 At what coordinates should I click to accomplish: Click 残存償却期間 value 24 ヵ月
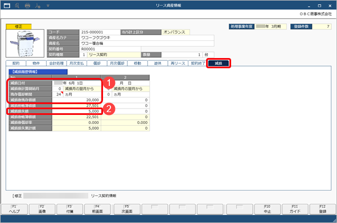point(76,94)
